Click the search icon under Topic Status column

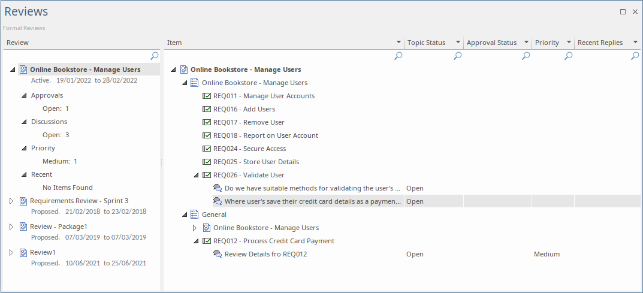click(458, 56)
